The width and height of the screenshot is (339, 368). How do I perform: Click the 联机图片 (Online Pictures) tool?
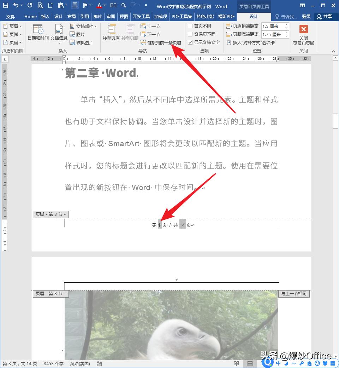82,42
